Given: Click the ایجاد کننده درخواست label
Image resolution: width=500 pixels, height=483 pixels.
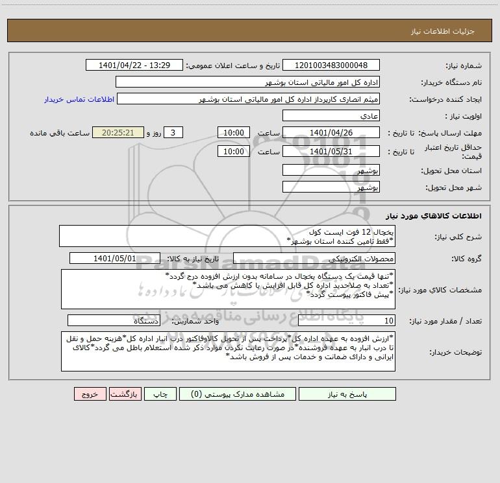Looking at the screenshot, I should click(x=445, y=100).
